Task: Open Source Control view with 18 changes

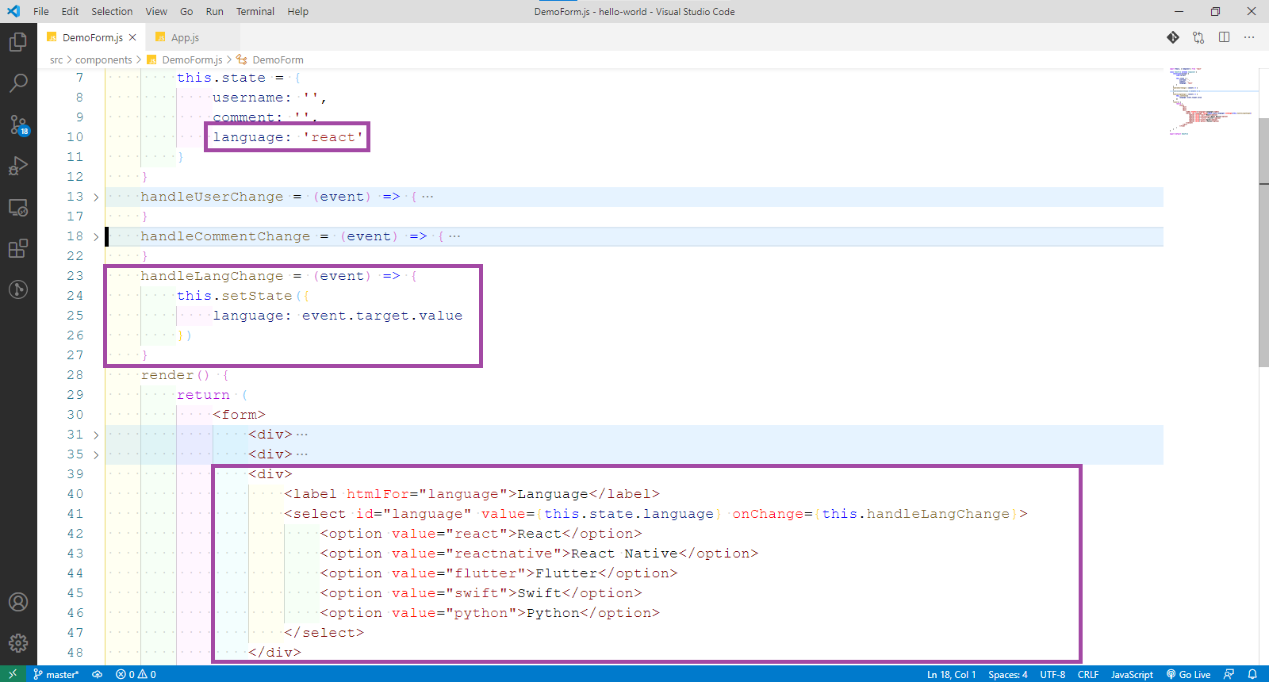Action: pyautogui.click(x=18, y=125)
